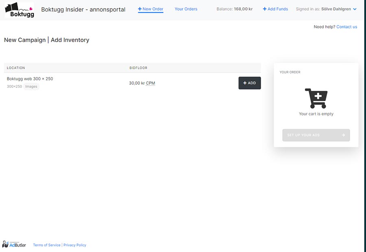Open Terms of Service
The image size is (366, 252).
tap(47, 245)
